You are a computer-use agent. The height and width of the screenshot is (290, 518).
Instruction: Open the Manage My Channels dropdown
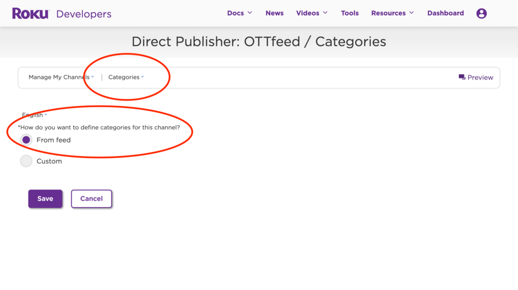click(x=61, y=77)
